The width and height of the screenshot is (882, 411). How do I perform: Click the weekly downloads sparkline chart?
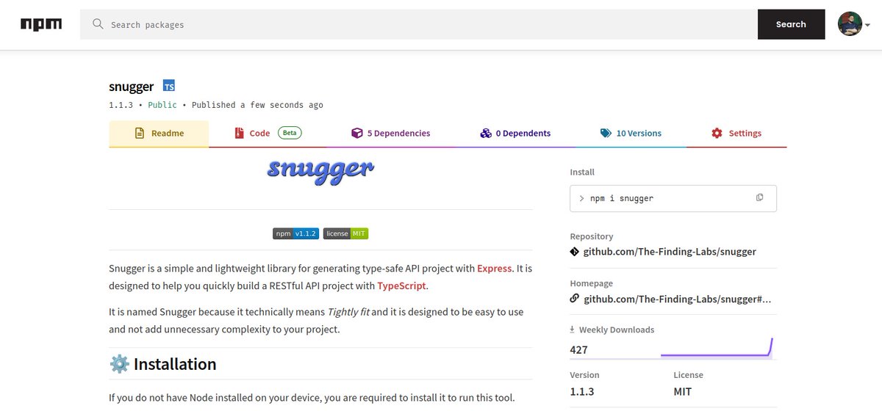pyautogui.click(x=717, y=346)
